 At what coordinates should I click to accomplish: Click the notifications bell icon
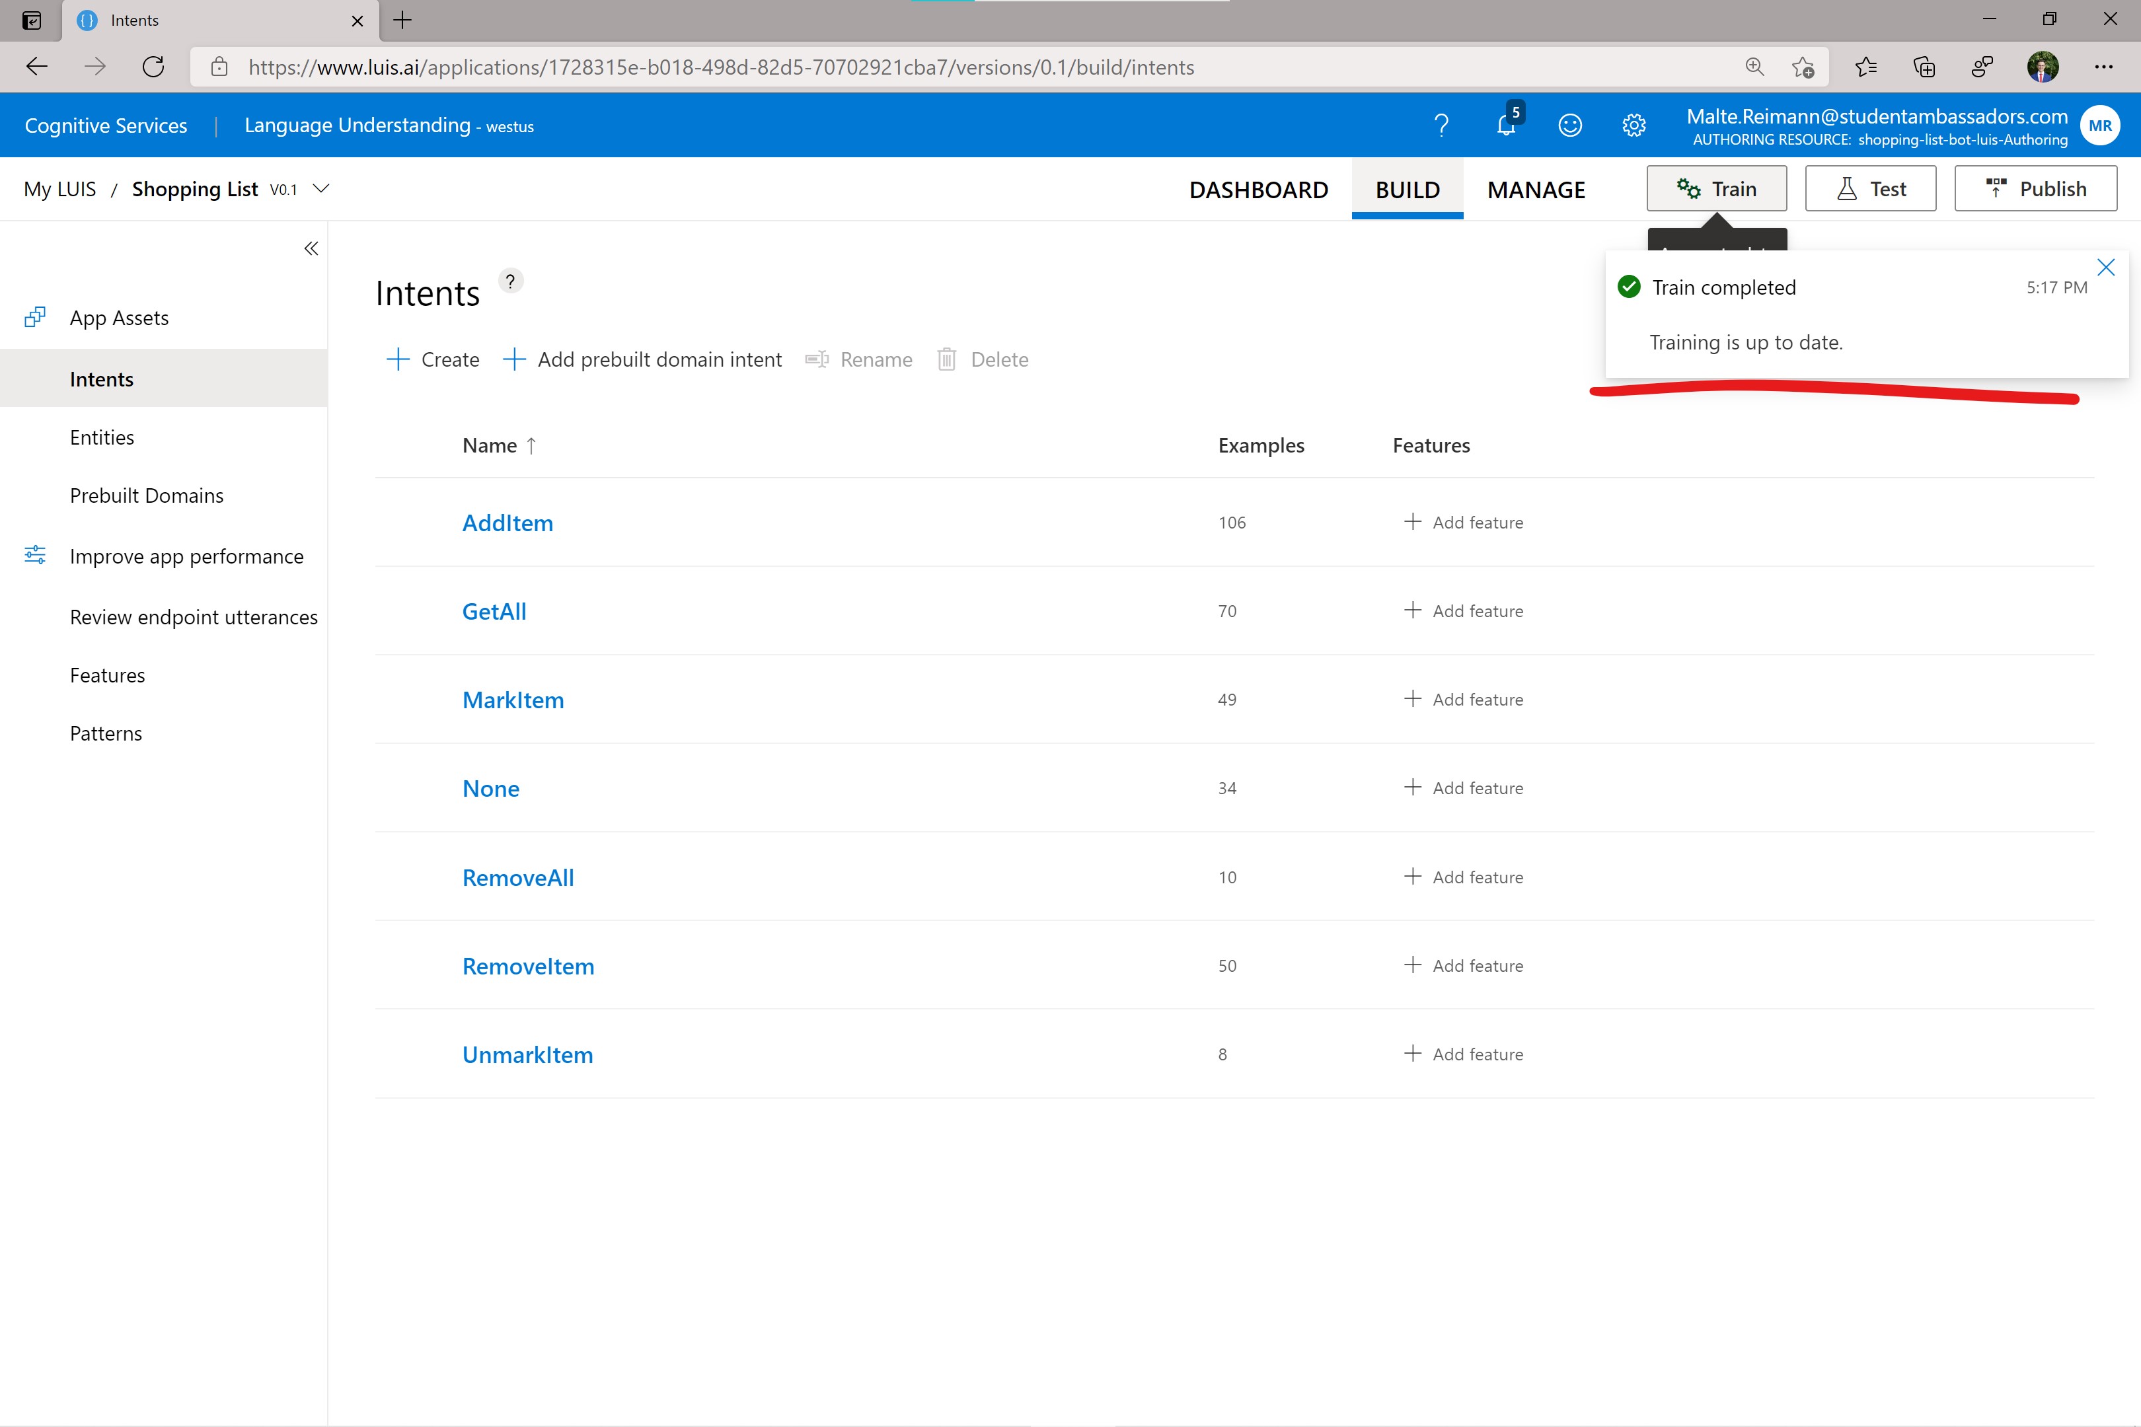click(x=1505, y=125)
